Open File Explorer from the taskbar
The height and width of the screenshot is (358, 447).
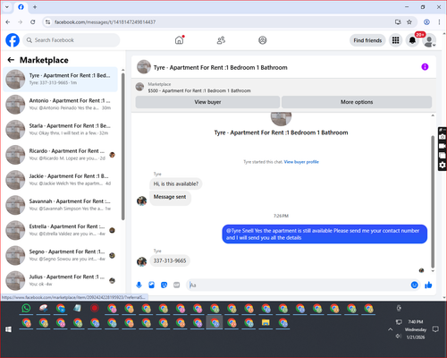[266, 323]
